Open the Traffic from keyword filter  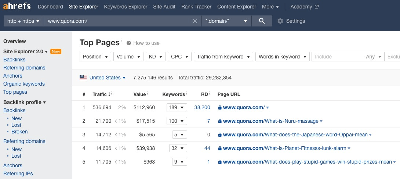(x=223, y=57)
